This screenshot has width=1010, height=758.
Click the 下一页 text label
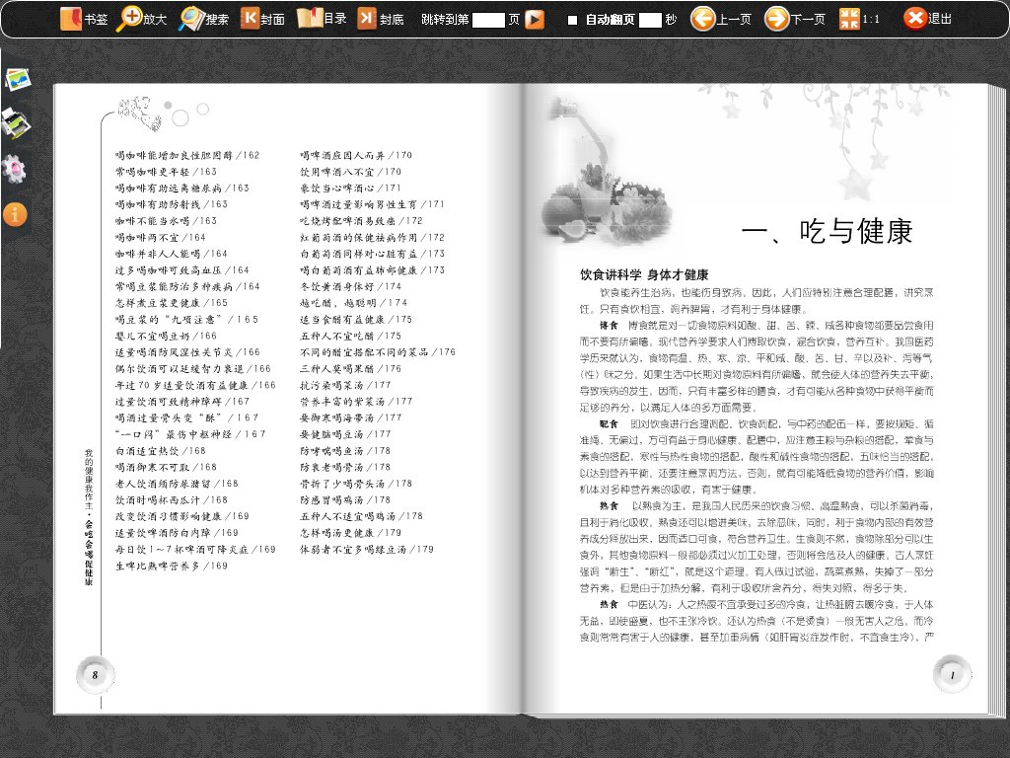(x=808, y=20)
